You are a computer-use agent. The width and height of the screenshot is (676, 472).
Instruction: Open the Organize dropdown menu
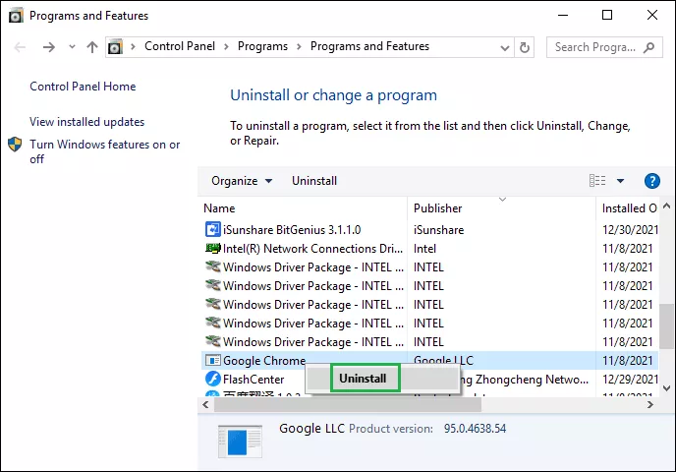pyautogui.click(x=242, y=181)
